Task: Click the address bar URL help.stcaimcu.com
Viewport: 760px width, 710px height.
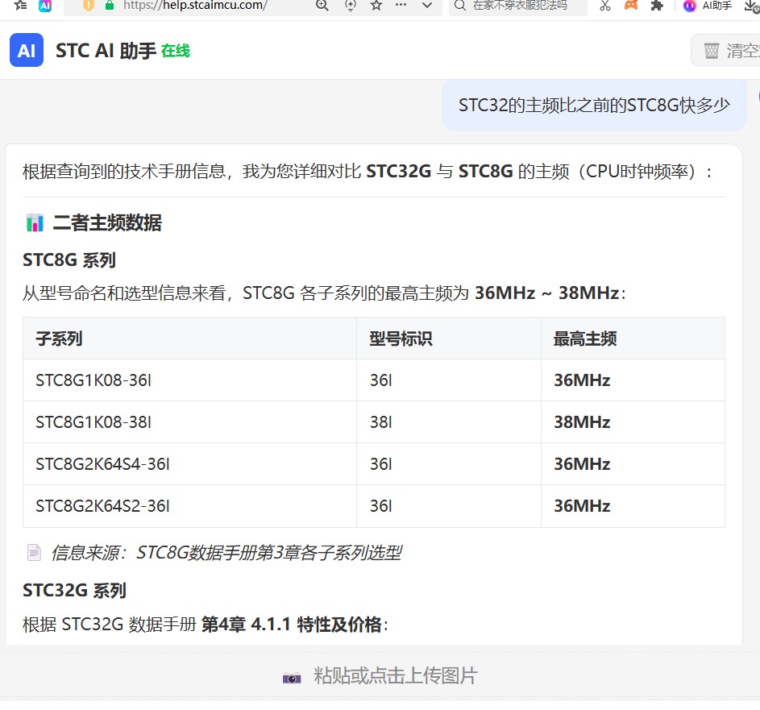Action: (x=195, y=6)
